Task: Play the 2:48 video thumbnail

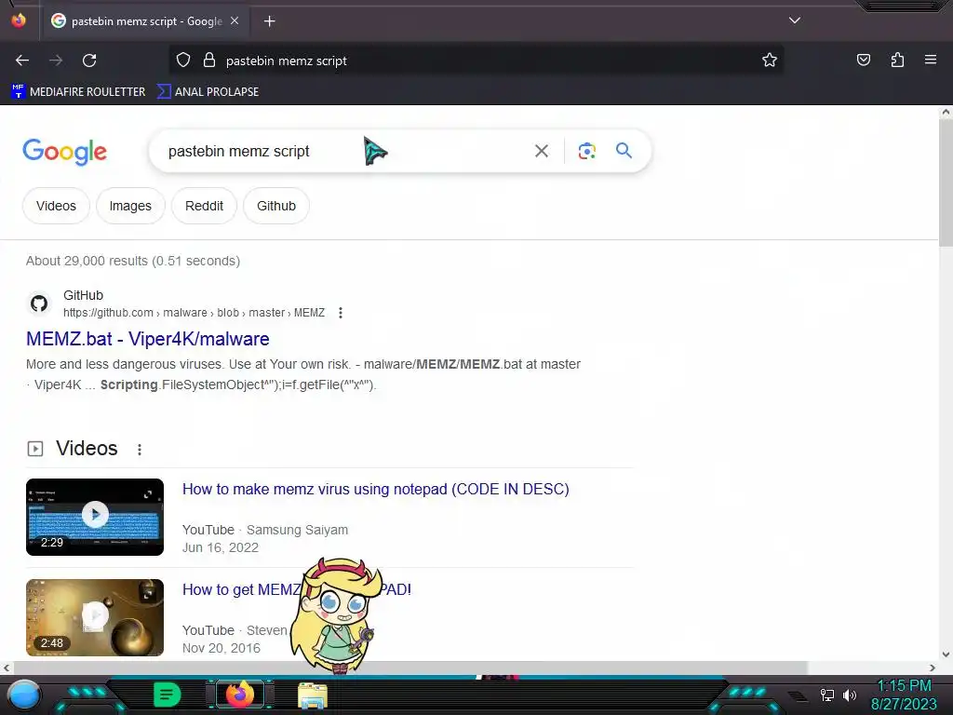Action: (95, 618)
